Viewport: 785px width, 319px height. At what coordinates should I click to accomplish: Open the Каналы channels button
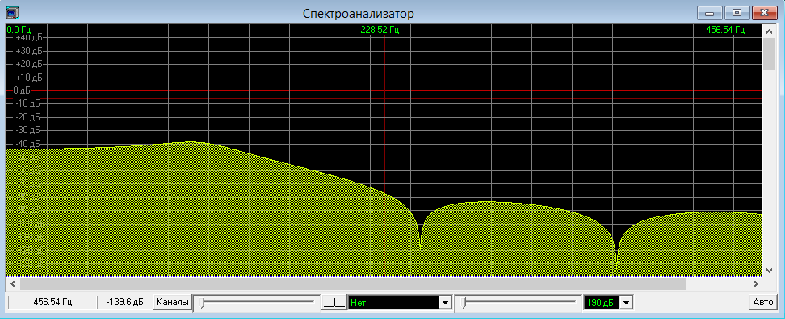pyautogui.click(x=173, y=303)
